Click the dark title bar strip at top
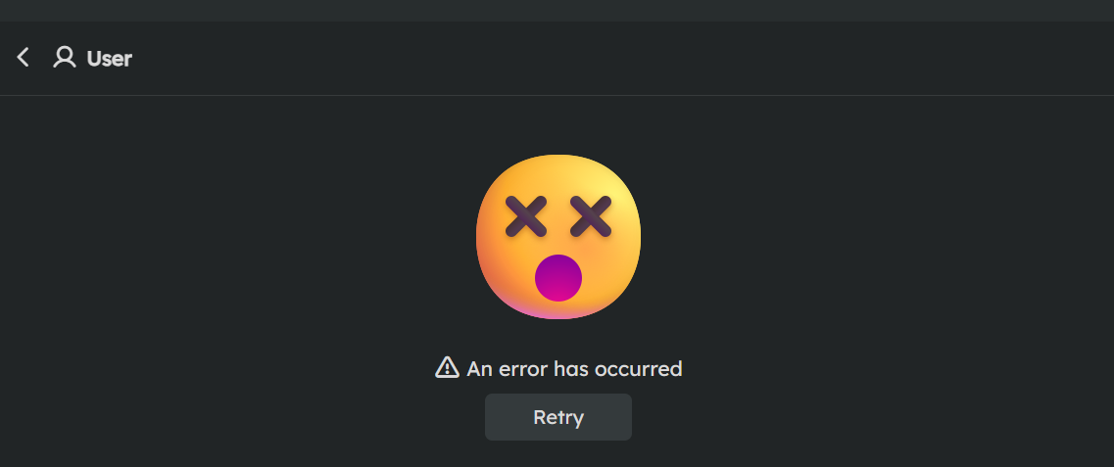The image size is (1114, 467). click(x=557, y=11)
